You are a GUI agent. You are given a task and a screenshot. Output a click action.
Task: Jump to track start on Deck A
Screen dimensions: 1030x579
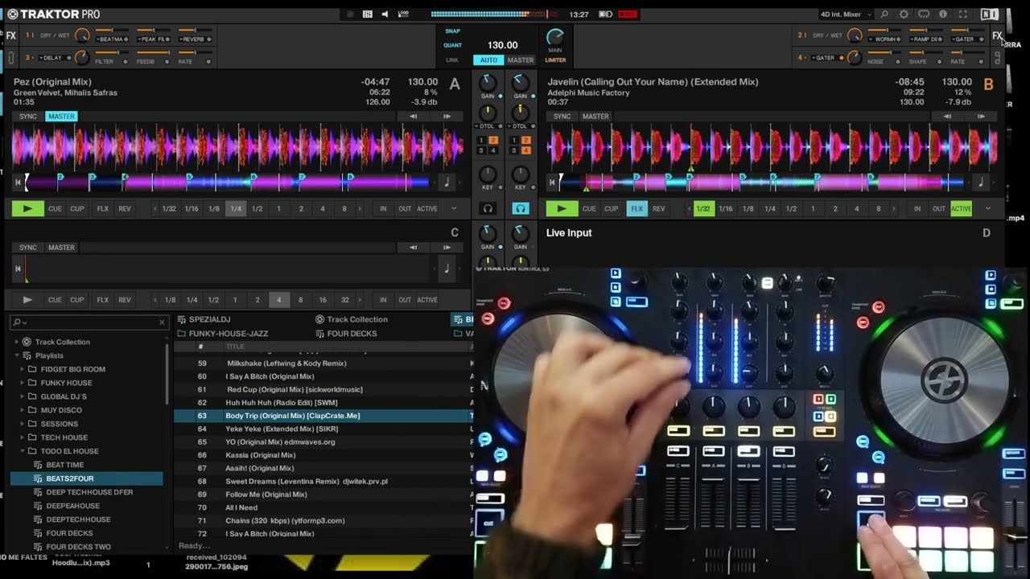[x=18, y=183]
